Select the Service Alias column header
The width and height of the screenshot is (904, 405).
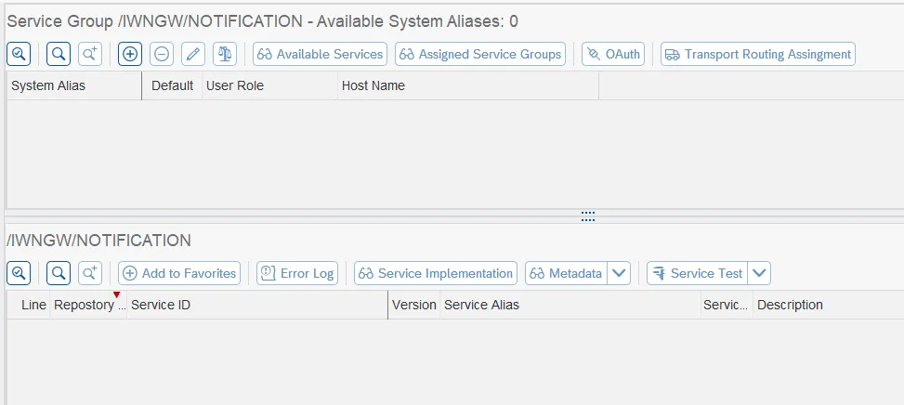point(570,305)
